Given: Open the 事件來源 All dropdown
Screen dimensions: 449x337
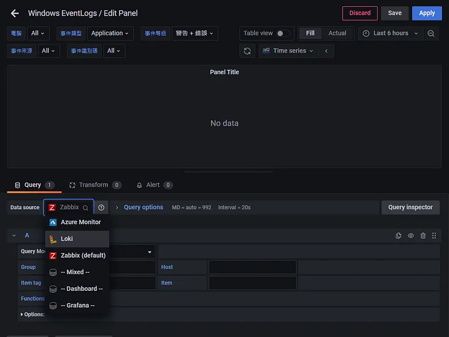Looking at the screenshot, I should coord(49,51).
